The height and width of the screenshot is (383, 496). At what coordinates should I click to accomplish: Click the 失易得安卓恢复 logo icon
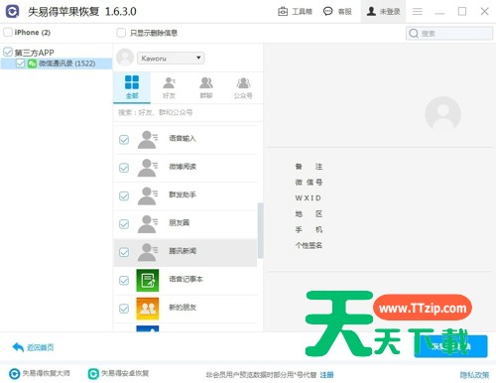pos(93,374)
